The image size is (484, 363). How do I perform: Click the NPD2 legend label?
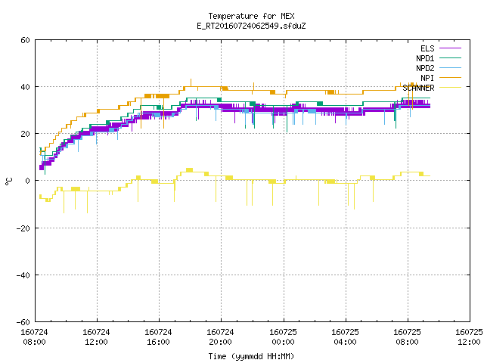pos(425,68)
